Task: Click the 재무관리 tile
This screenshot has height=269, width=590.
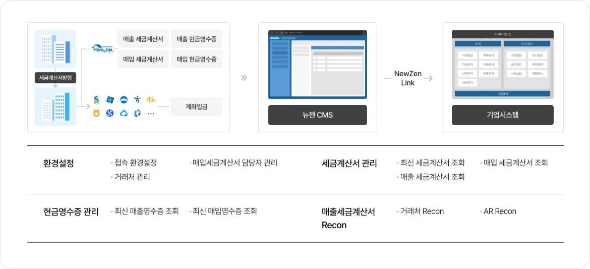Action: pos(489,56)
